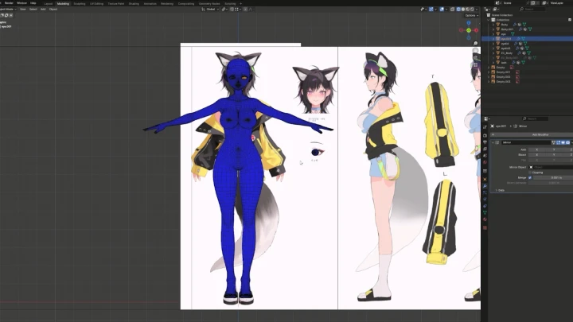This screenshot has height=322, width=573.
Task: Click the Add Modifier button
Action: tap(532, 134)
